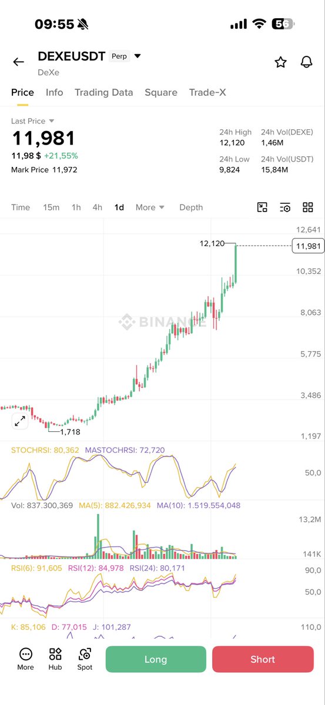Select the 4h chart interval

click(98, 207)
